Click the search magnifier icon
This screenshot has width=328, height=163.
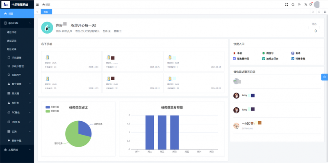(293, 5)
